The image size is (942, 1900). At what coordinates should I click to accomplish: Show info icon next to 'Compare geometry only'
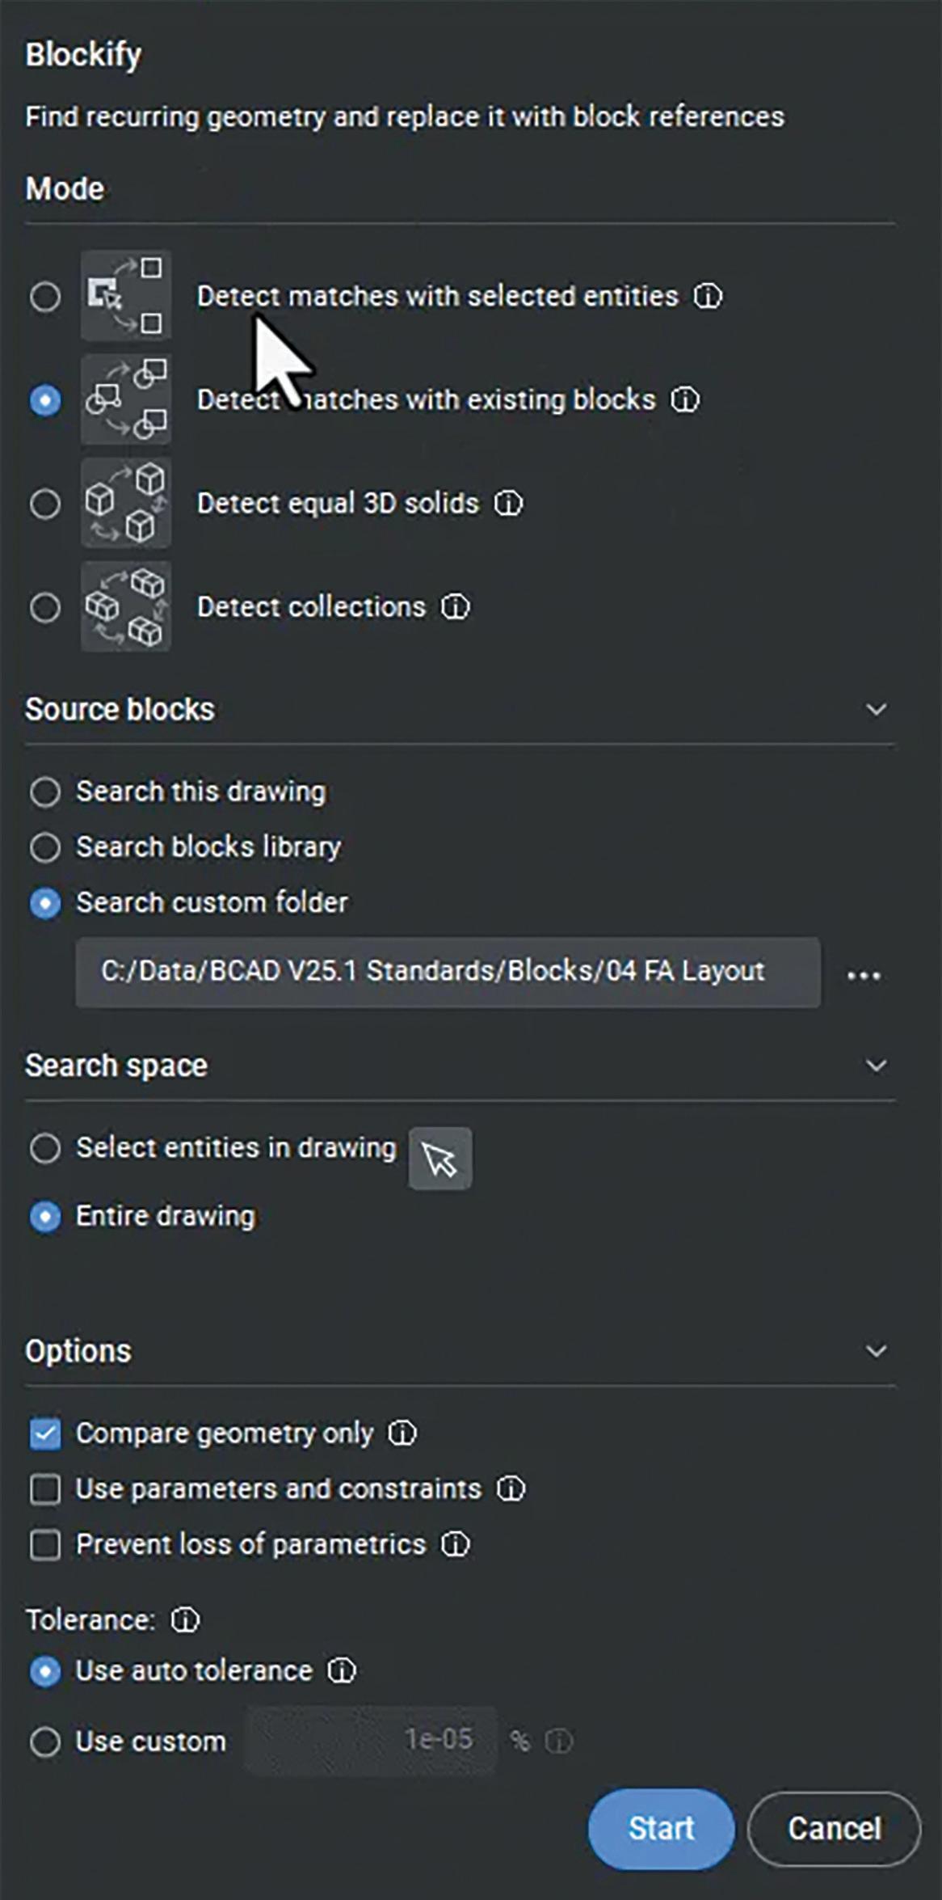(402, 1433)
